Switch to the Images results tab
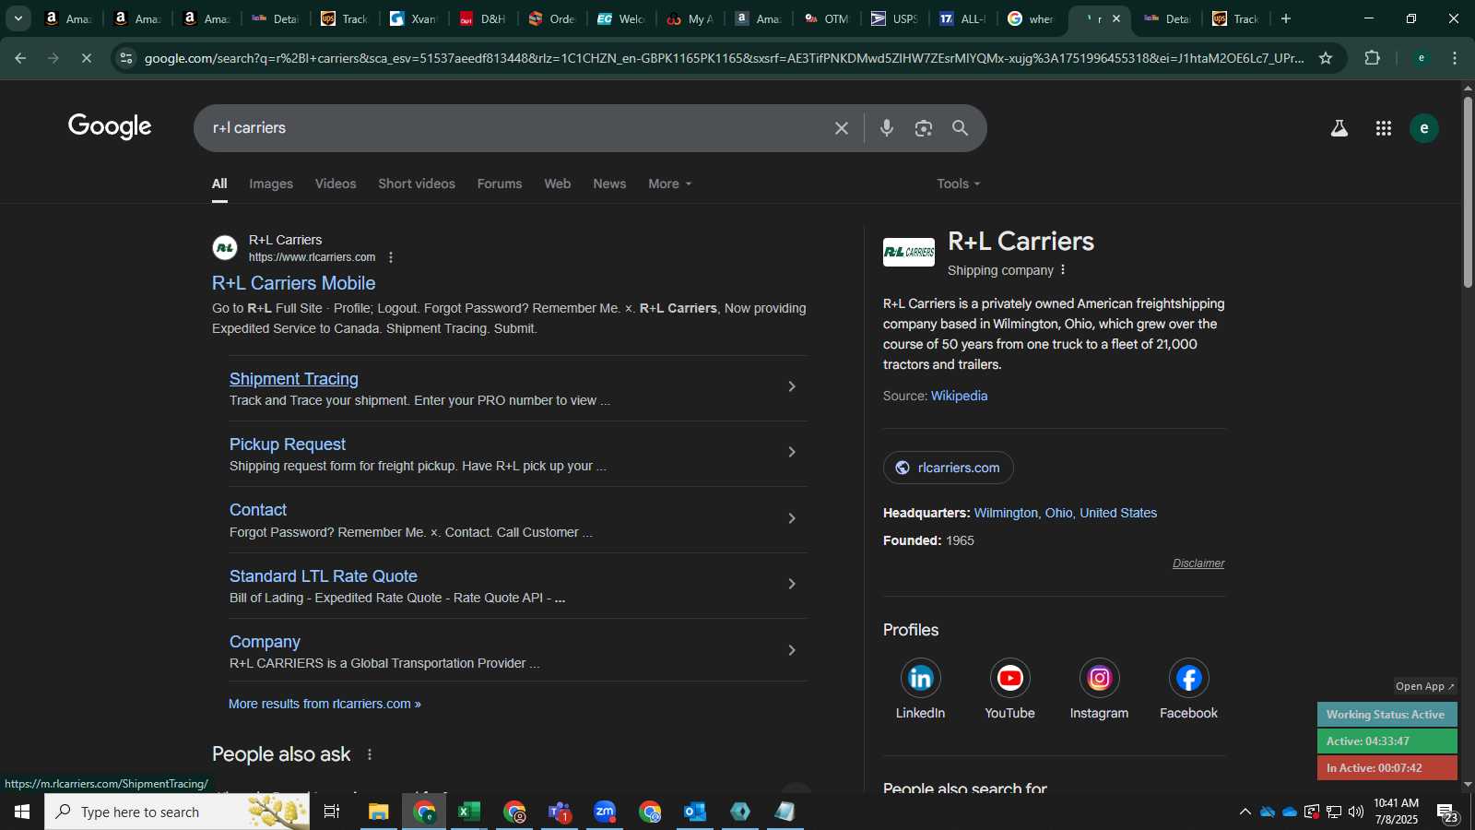Screen dimensions: 1475x830 point(271,184)
